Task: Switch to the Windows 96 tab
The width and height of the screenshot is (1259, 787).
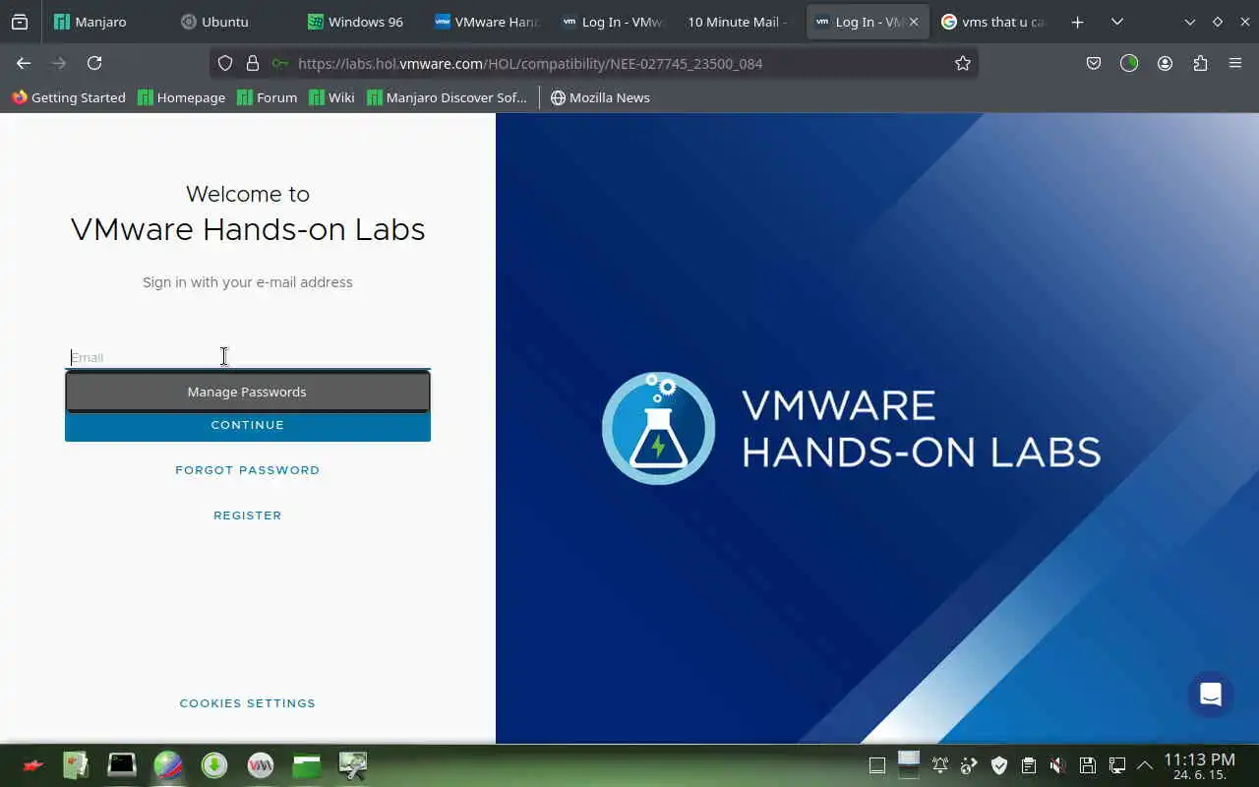Action: pos(356,22)
